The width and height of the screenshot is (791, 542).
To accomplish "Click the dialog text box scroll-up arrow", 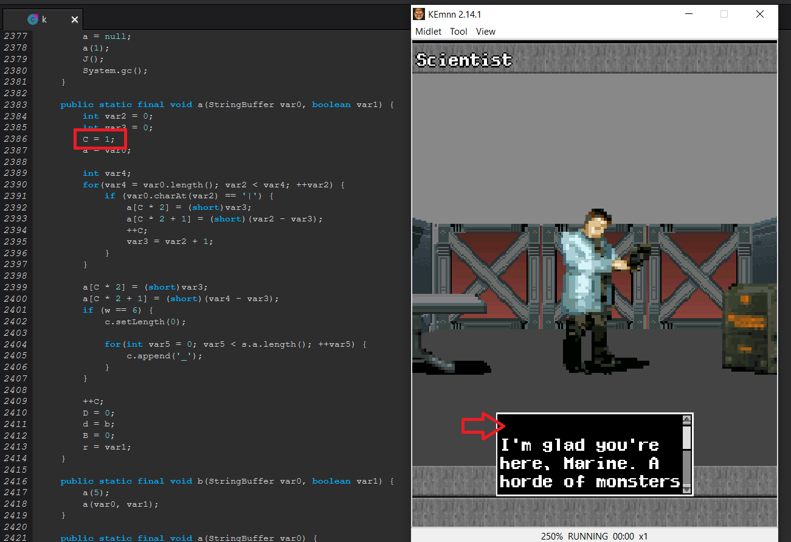I will [x=686, y=419].
